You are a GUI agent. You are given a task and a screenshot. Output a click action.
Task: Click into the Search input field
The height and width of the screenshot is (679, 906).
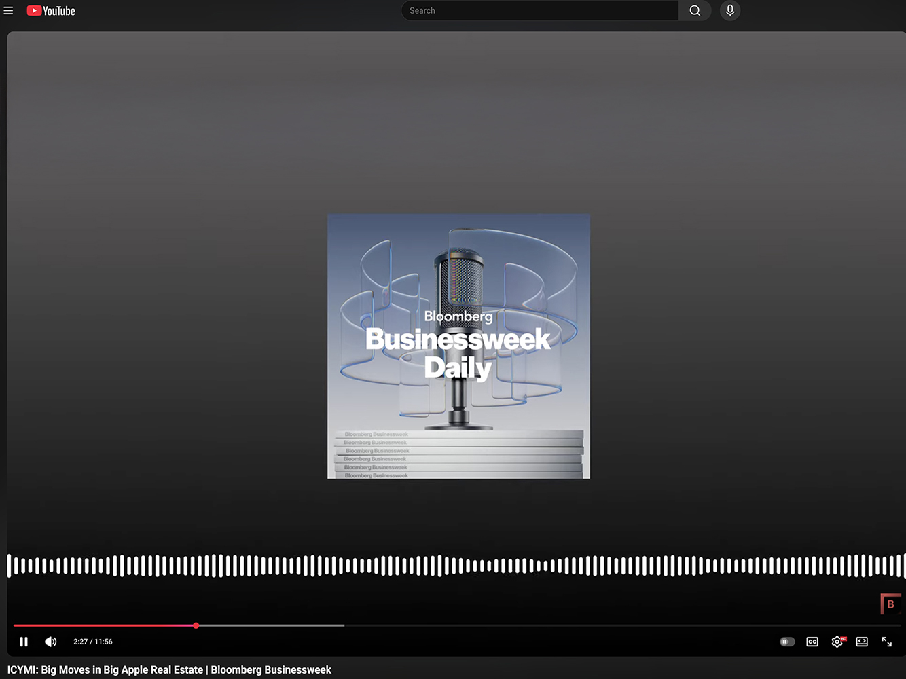pos(540,11)
